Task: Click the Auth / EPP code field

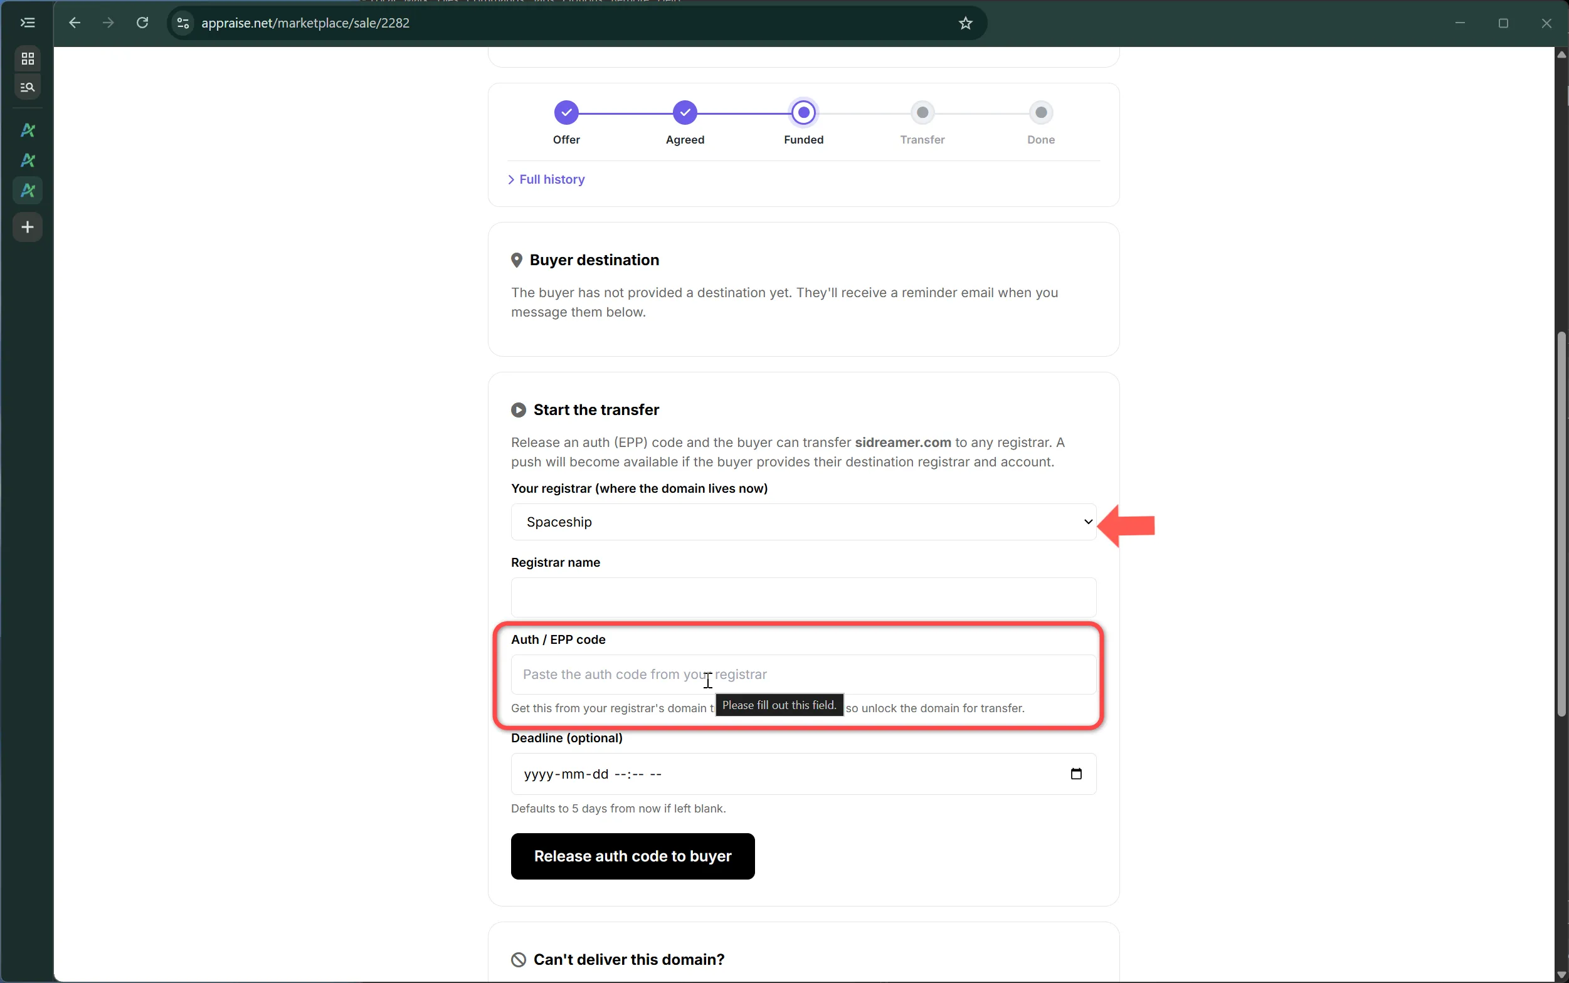Action: pyautogui.click(x=804, y=674)
